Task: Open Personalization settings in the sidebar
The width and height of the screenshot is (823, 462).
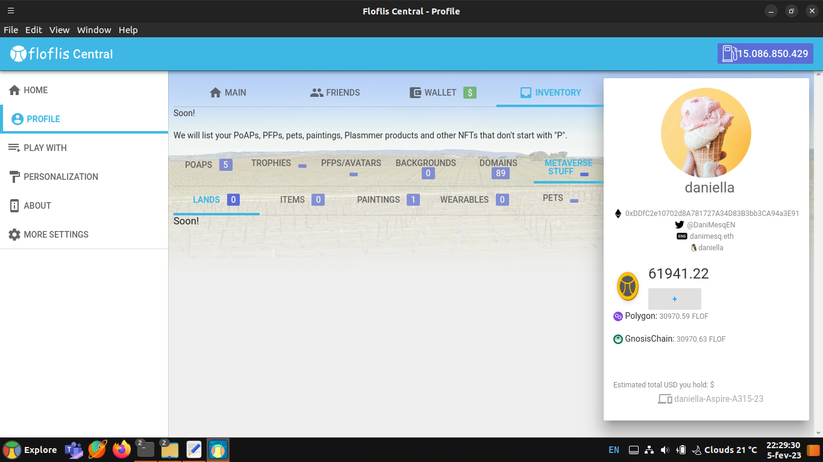Action: pyautogui.click(x=84, y=177)
